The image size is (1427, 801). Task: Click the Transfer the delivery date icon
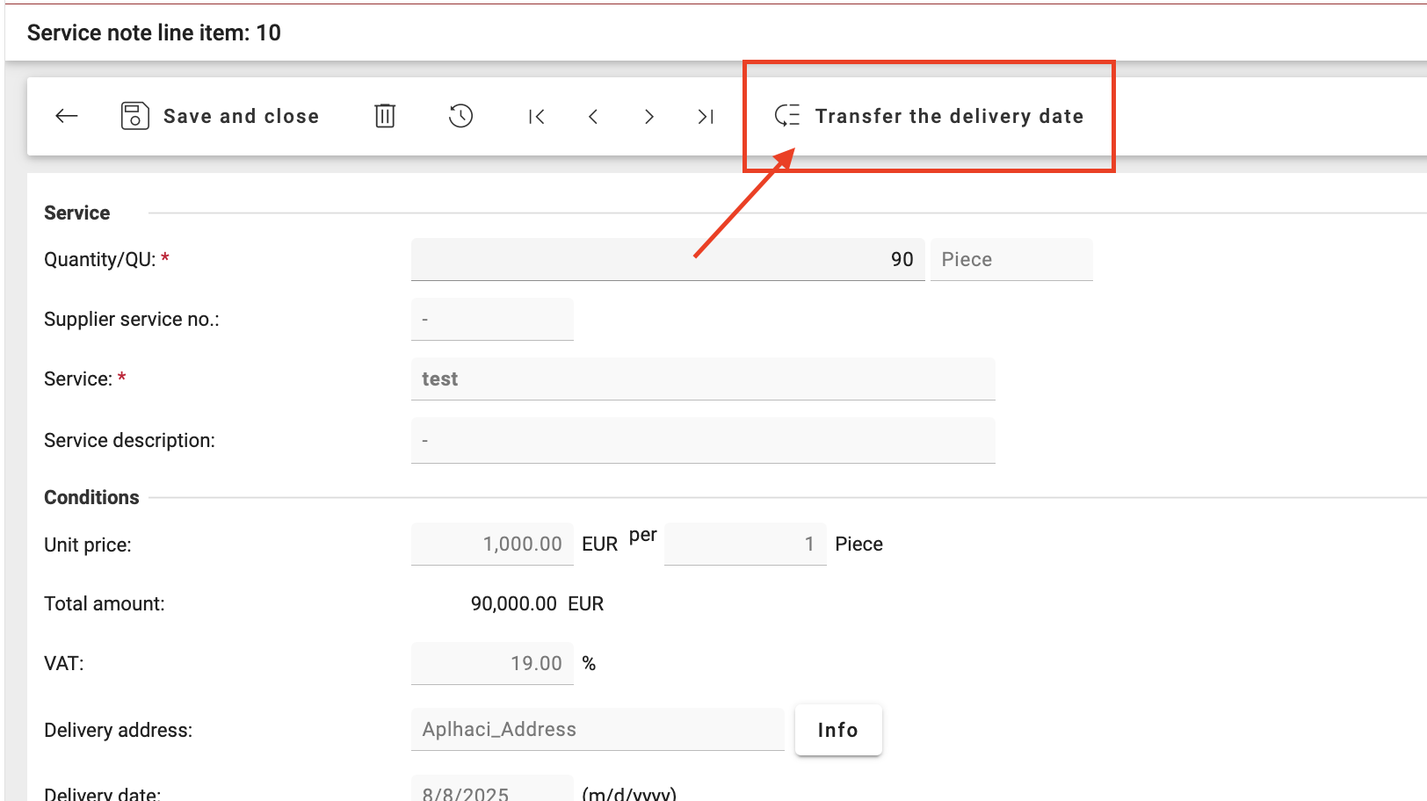point(787,116)
